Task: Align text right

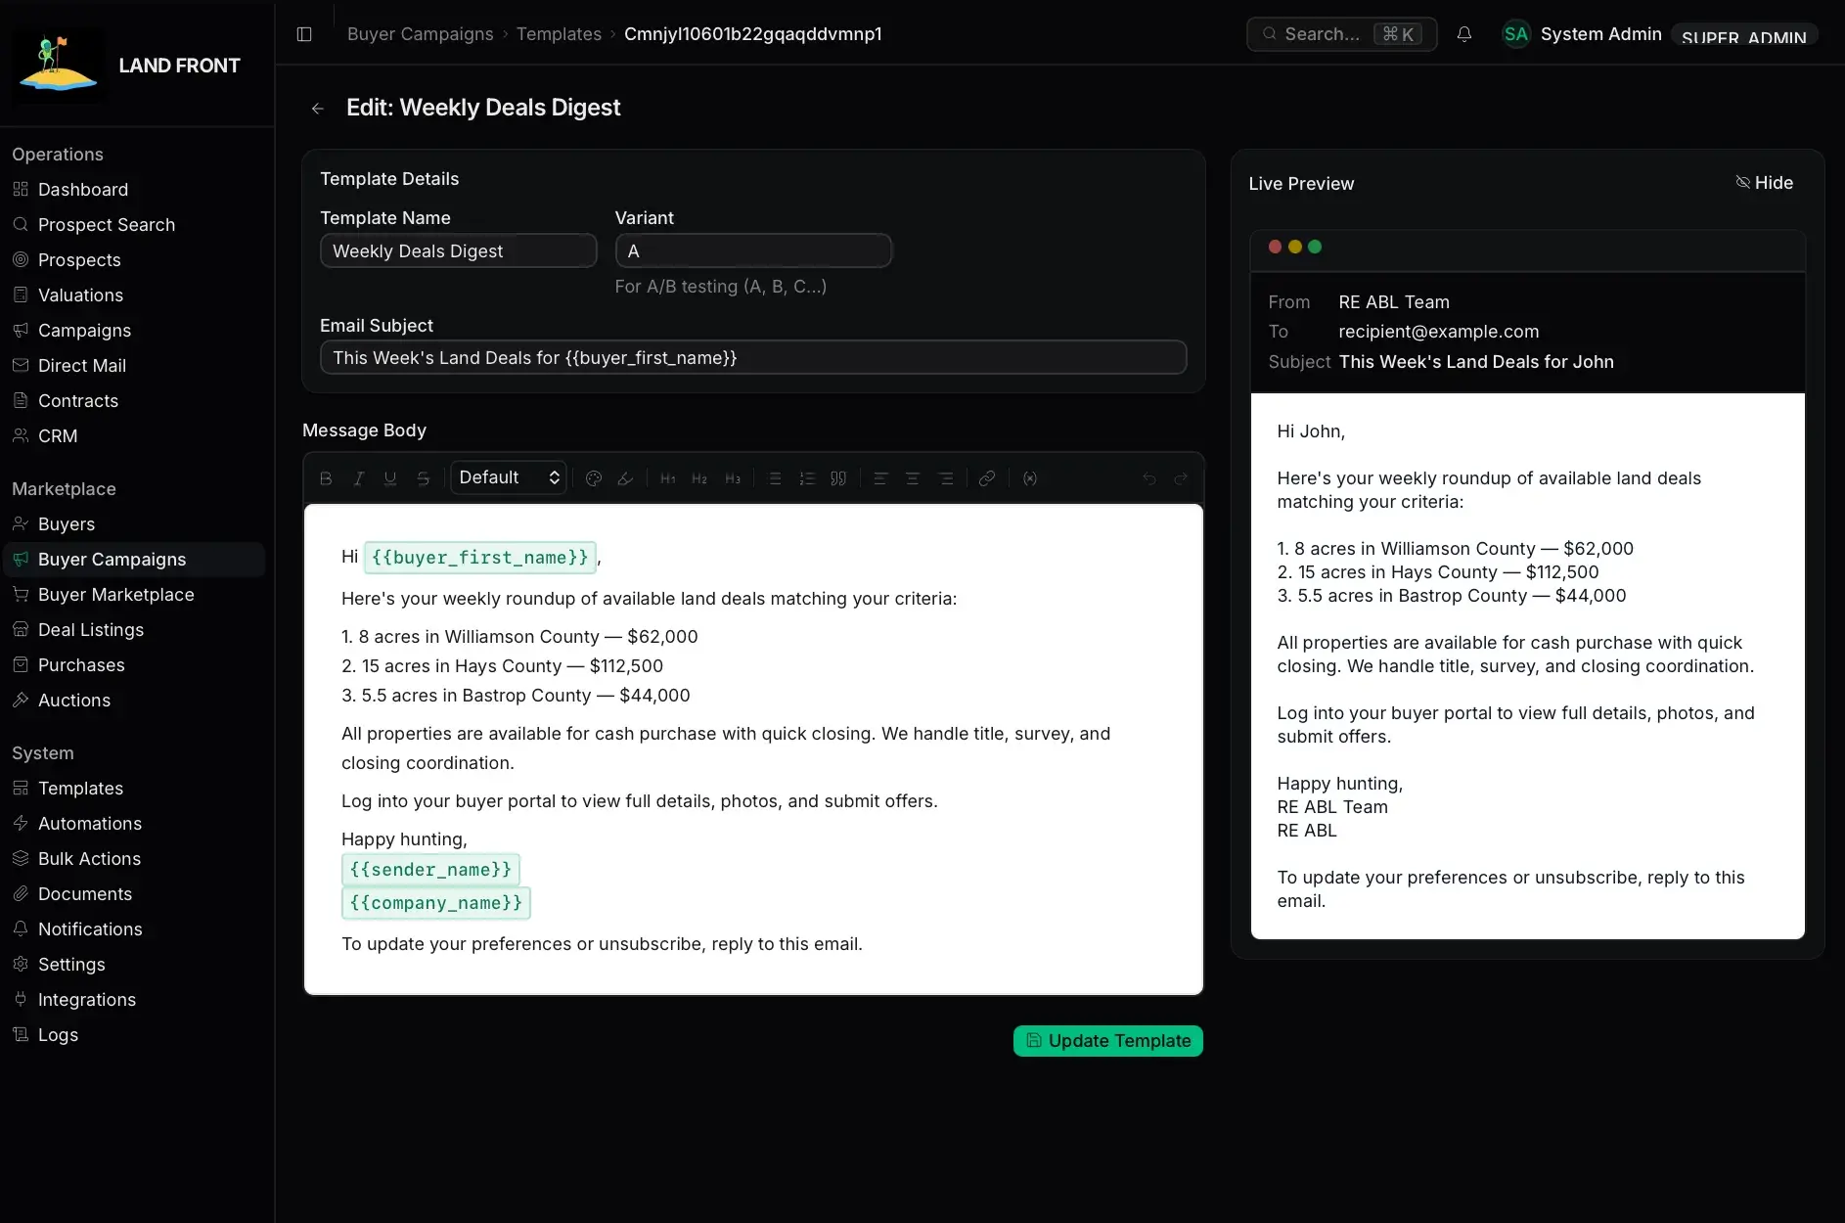Action: click(946, 478)
